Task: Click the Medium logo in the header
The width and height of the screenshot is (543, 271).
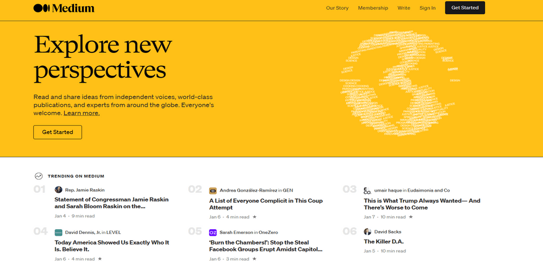Action: pyautogui.click(x=64, y=8)
